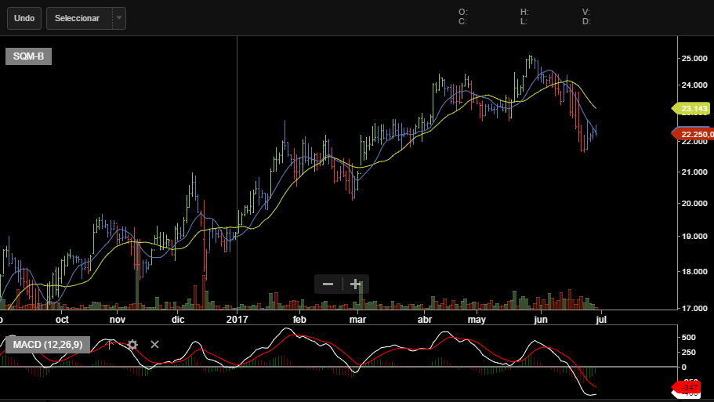Click the 500 MACD axis label
The height and width of the screenshot is (402, 714).
click(688, 338)
